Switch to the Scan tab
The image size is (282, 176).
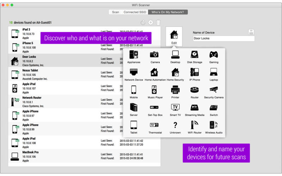point(116,12)
